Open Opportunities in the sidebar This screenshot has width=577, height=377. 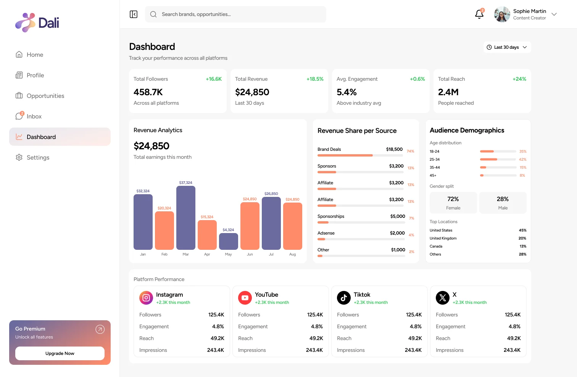[45, 96]
